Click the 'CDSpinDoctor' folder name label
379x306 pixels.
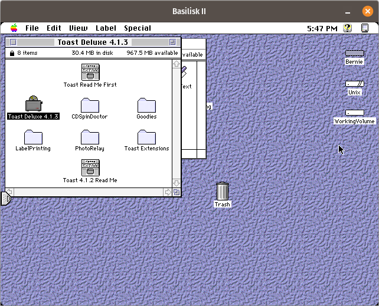coord(90,117)
